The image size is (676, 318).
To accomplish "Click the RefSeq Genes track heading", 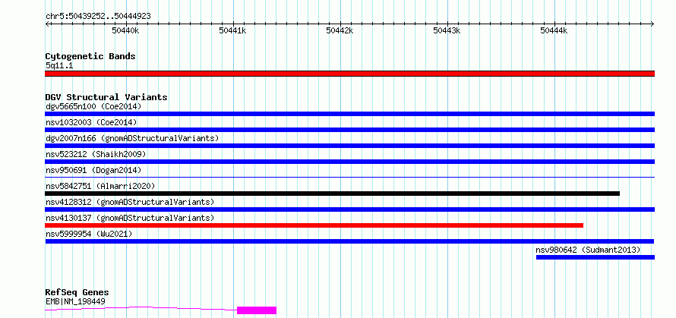I will point(77,293).
